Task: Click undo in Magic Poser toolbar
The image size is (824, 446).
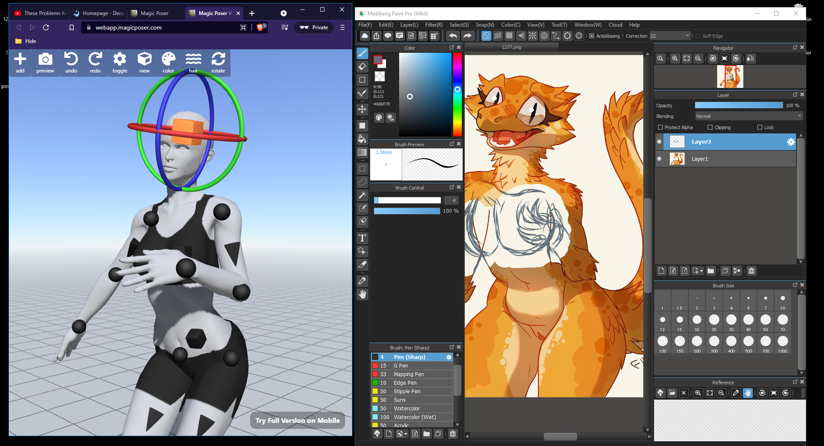Action: pyautogui.click(x=71, y=63)
